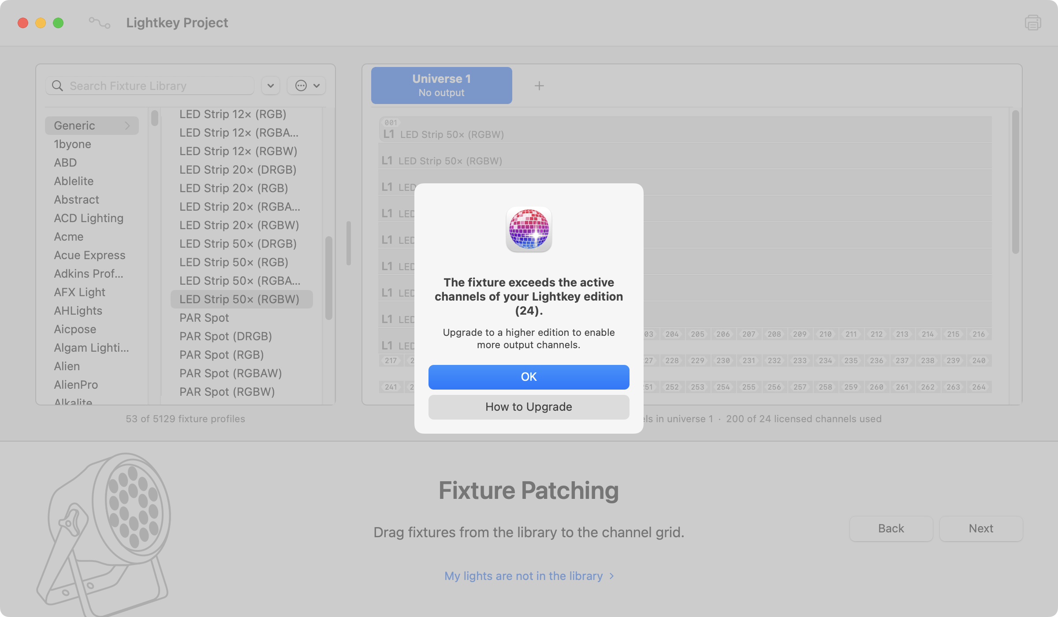The image size is (1058, 617).
Task: Choose the Acme manufacturer entry
Action: click(69, 237)
